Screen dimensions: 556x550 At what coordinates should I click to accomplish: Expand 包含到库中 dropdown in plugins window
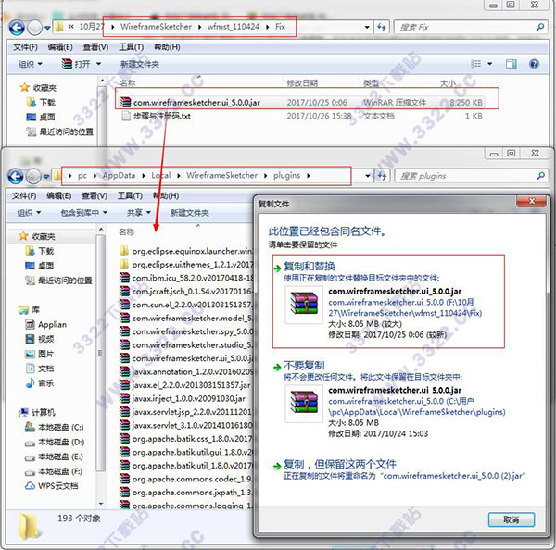pos(84,213)
